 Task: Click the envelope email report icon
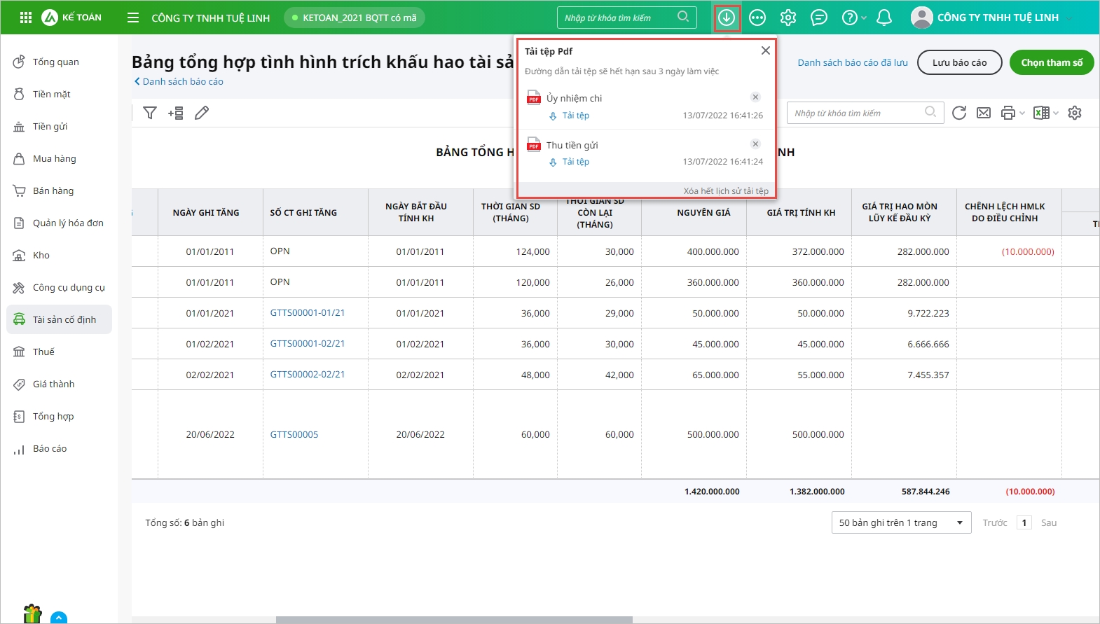[x=984, y=113]
